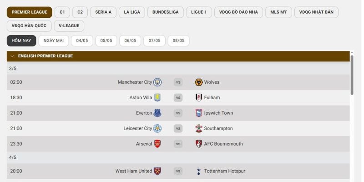Click the Everton club crest
This screenshot has height=182, width=364.
click(157, 113)
